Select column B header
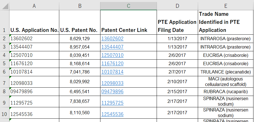The width and height of the screenshot is (254, 122). pyautogui.click(x=80, y=6)
